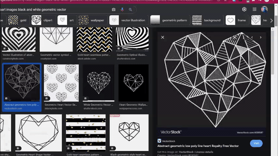Select Abstract geometric low poly vectorstock thumbnail

click(22, 83)
